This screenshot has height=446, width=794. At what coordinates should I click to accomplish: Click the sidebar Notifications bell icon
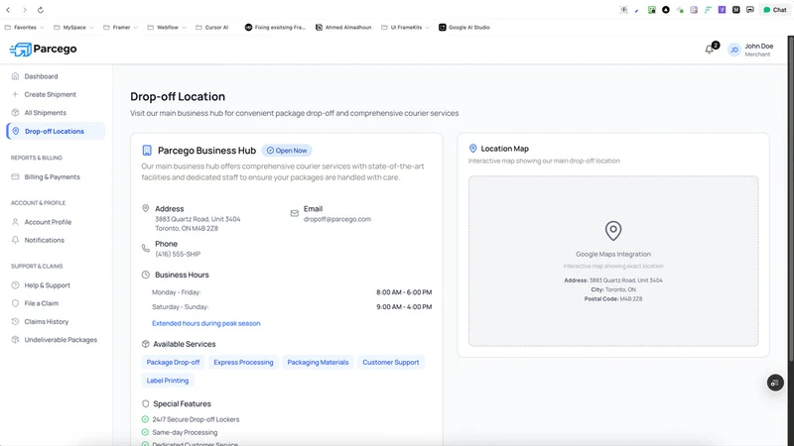[x=15, y=240]
